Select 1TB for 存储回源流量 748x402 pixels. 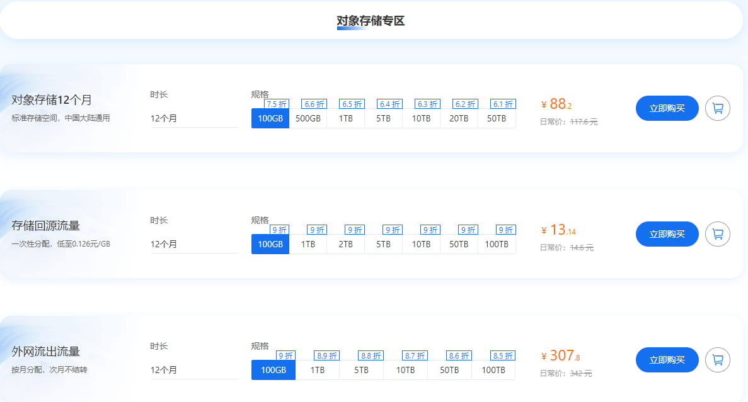308,244
